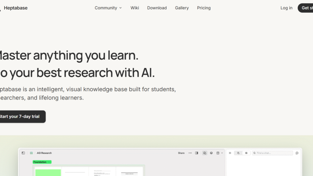Open the three-dot more options menu in toolbar
This screenshot has width=313, height=176.
point(190,153)
